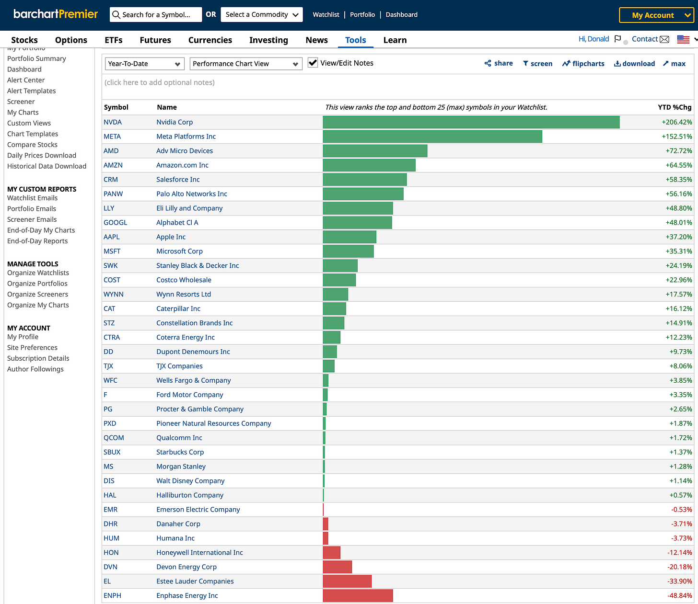
Task: Click the Hi, Donald user link
Action: click(x=593, y=39)
